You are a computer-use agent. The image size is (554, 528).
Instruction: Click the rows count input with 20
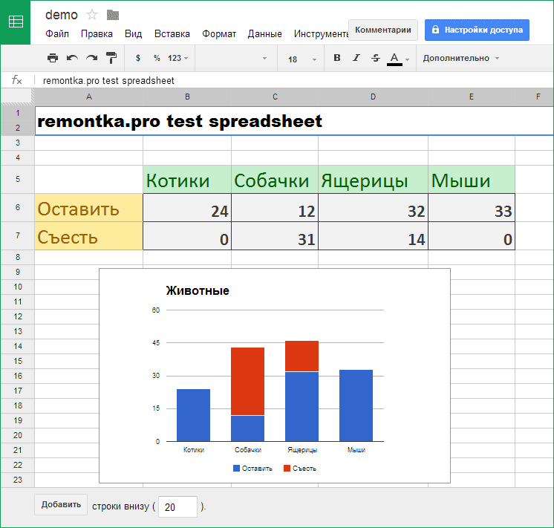point(177,506)
